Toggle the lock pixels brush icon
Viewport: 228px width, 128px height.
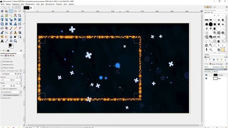pos(212,72)
